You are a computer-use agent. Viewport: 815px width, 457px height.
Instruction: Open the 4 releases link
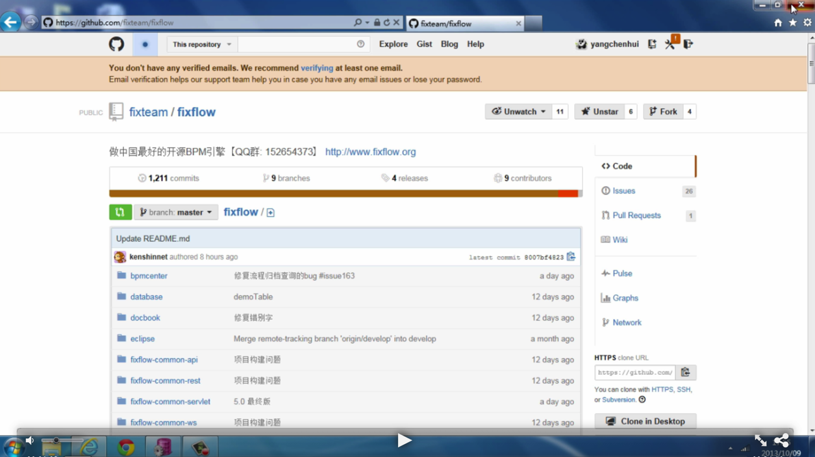click(x=405, y=178)
